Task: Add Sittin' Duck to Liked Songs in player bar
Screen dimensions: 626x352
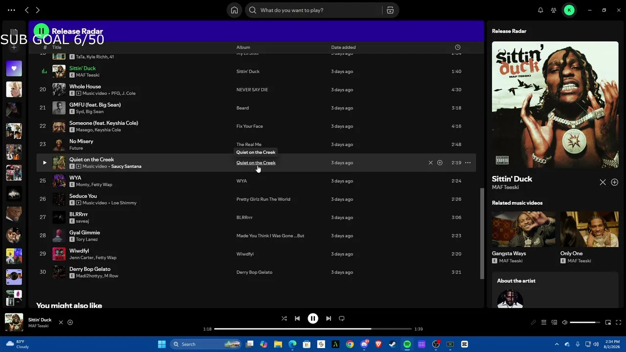Action: 70,323
